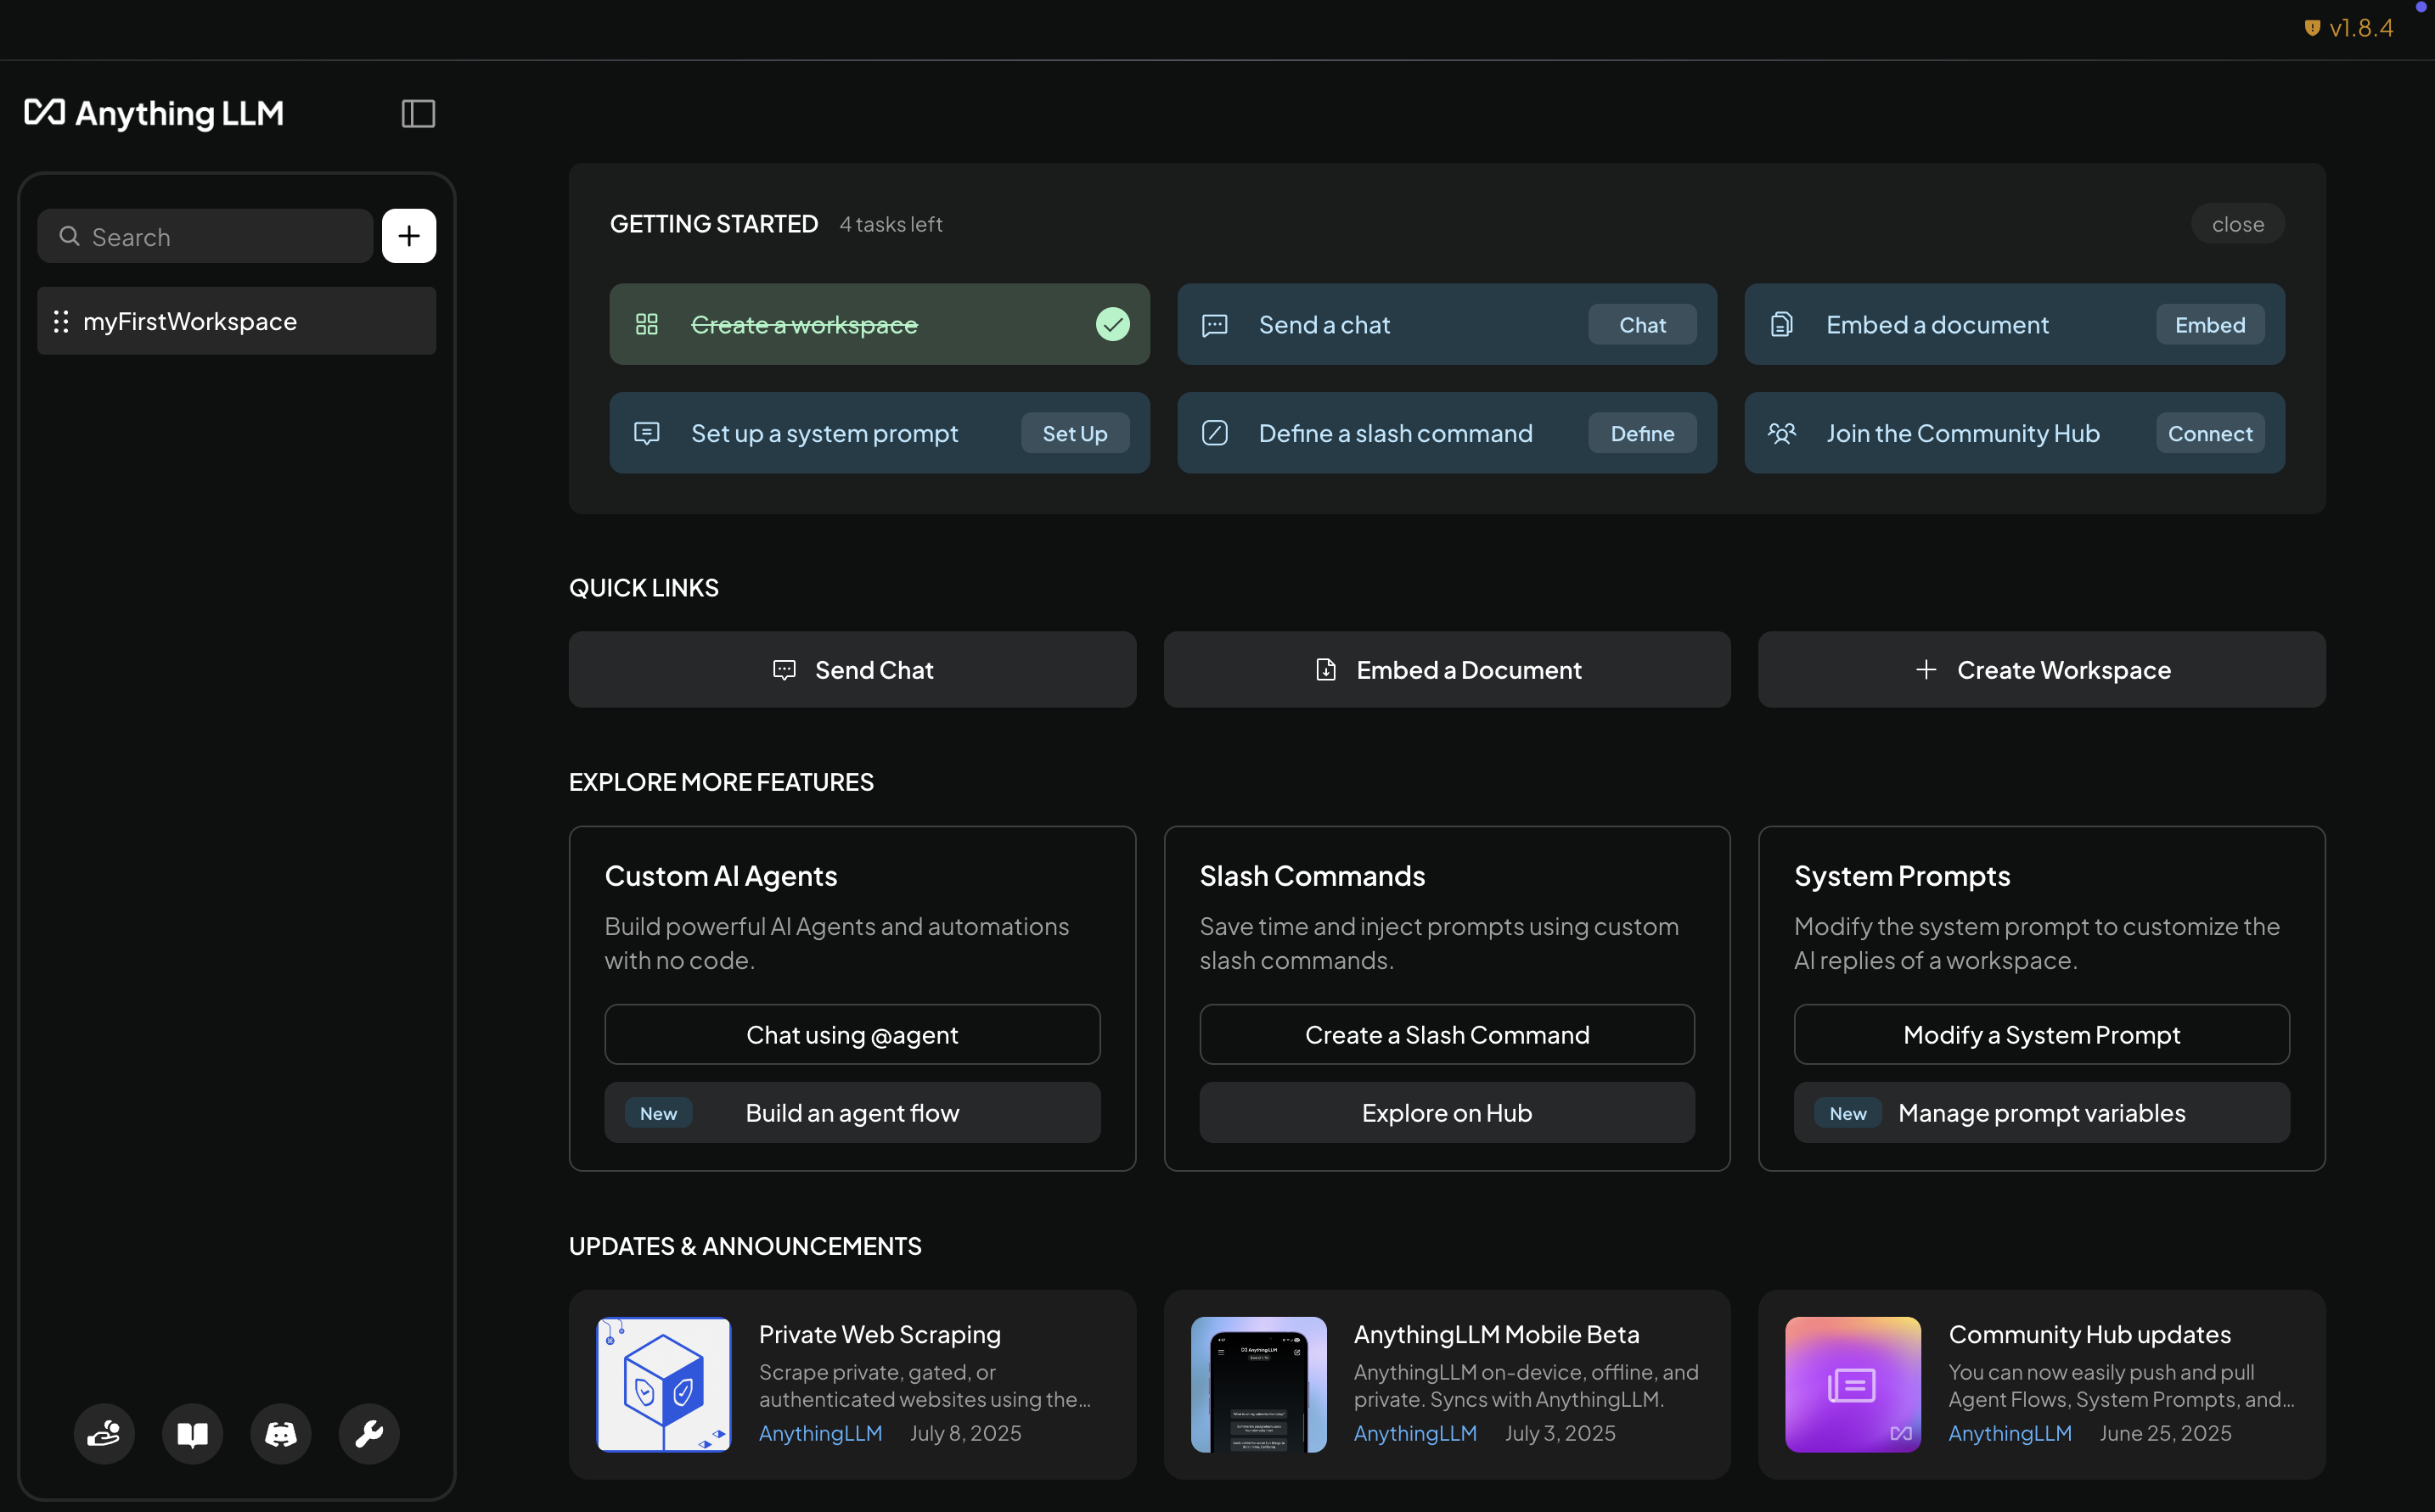Viewport: 2435px width, 1512px height.
Task: Click the shield version icon near v1.8.4
Action: pos(2312,28)
